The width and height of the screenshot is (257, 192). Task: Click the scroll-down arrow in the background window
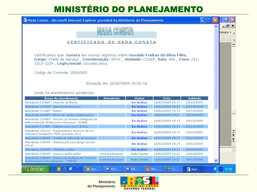(x=233, y=131)
